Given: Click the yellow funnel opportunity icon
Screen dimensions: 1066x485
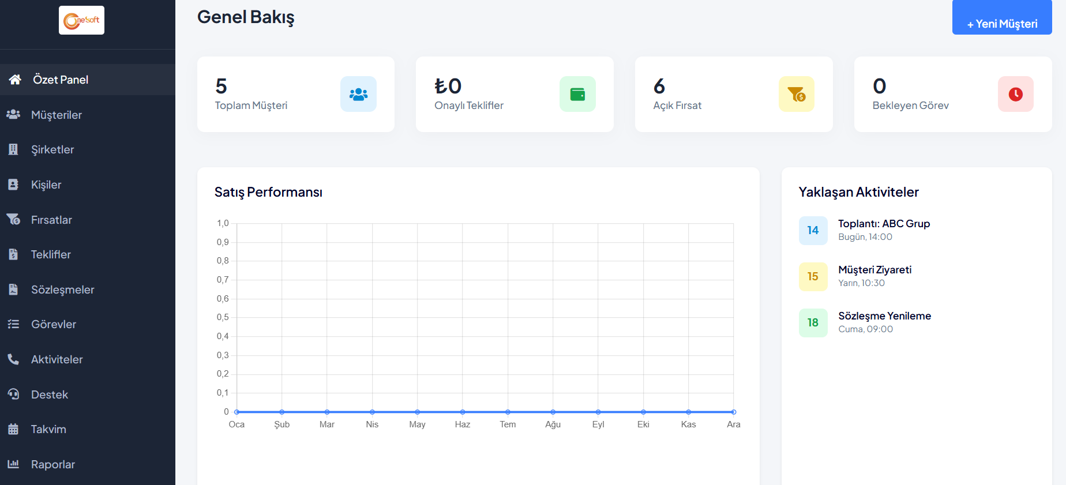Looking at the screenshot, I should [796, 94].
